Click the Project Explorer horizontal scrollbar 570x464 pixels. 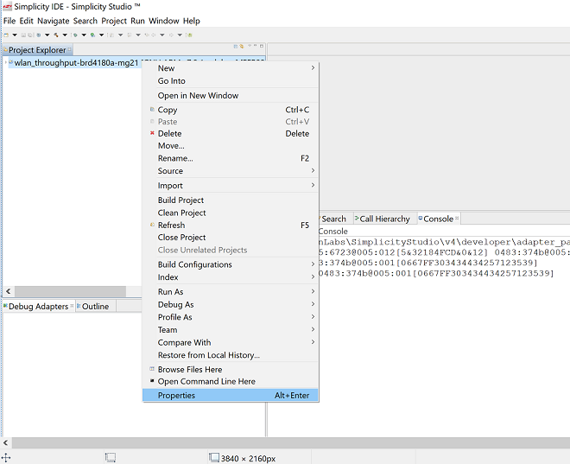(x=65, y=292)
